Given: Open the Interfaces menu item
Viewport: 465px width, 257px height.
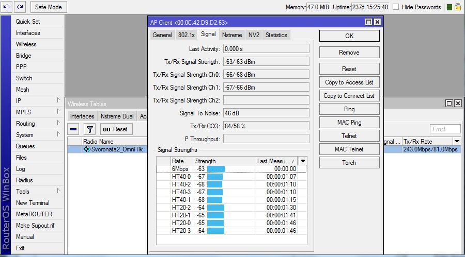Looking at the screenshot, I should coord(28,33).
